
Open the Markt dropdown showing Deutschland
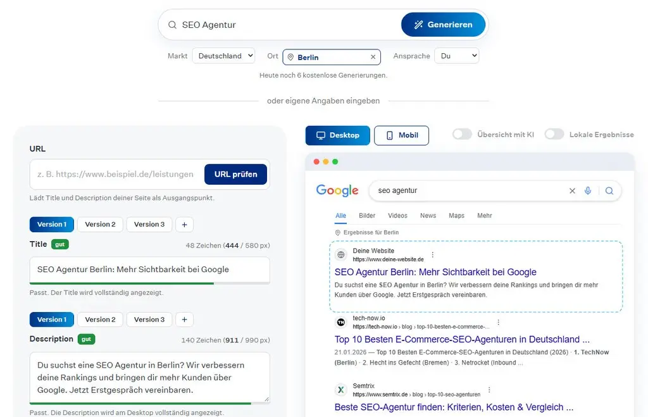[x=223, y=56]
